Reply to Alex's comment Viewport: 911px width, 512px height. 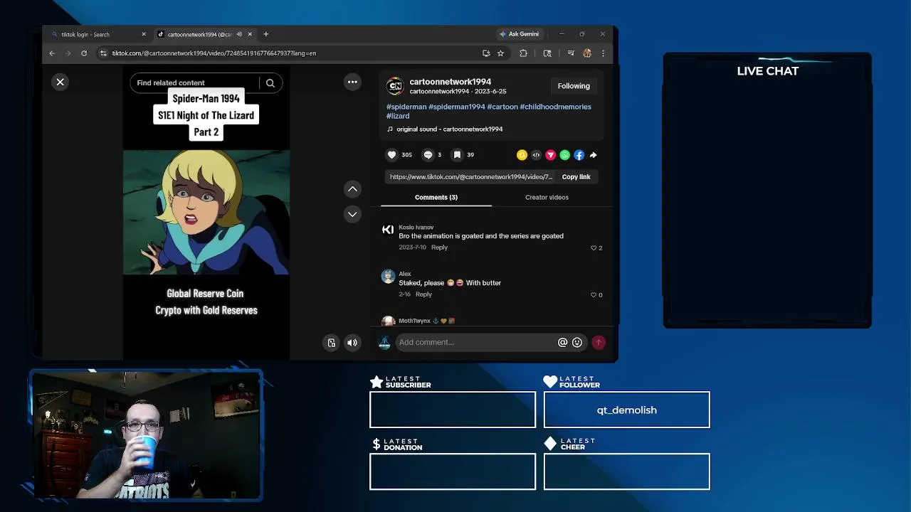(423, 294)
